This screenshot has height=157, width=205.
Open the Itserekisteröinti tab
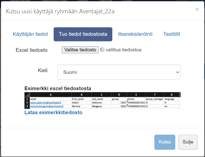point(135,34)
